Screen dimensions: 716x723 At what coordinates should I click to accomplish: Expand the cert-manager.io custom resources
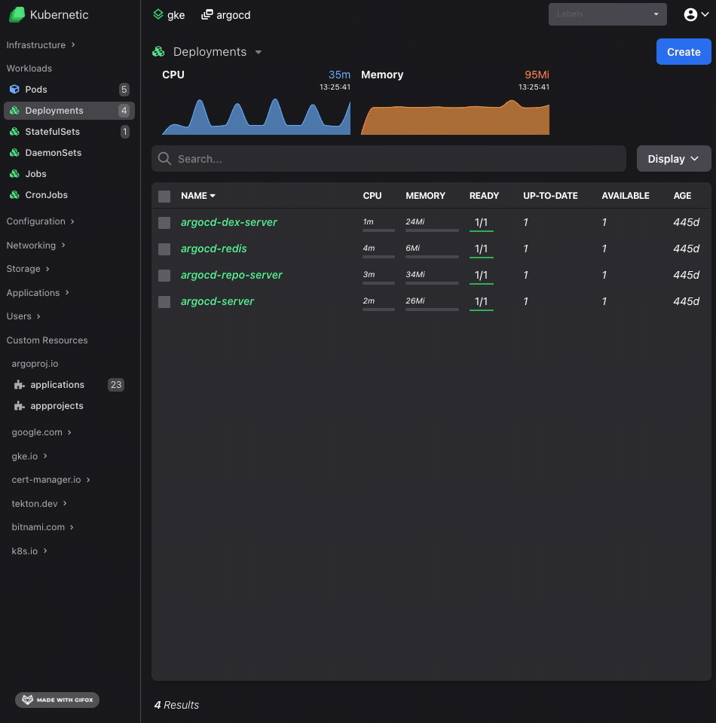point(50,480)
